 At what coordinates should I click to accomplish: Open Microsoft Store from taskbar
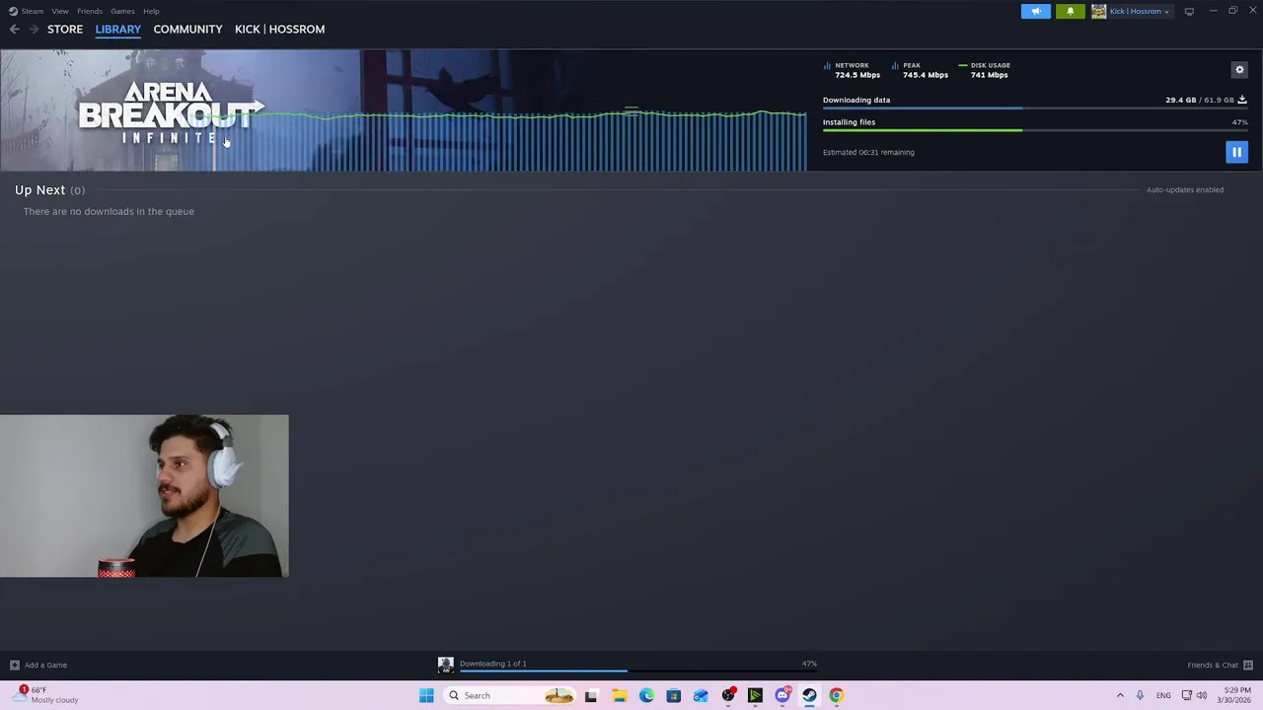pos(673,695)
